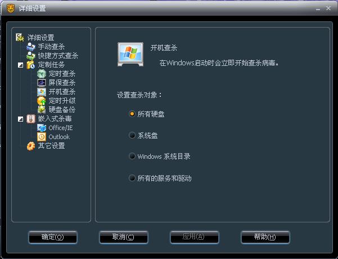Select the 详细设置 root tree item
338x259 pixels.
click(40, 38)
